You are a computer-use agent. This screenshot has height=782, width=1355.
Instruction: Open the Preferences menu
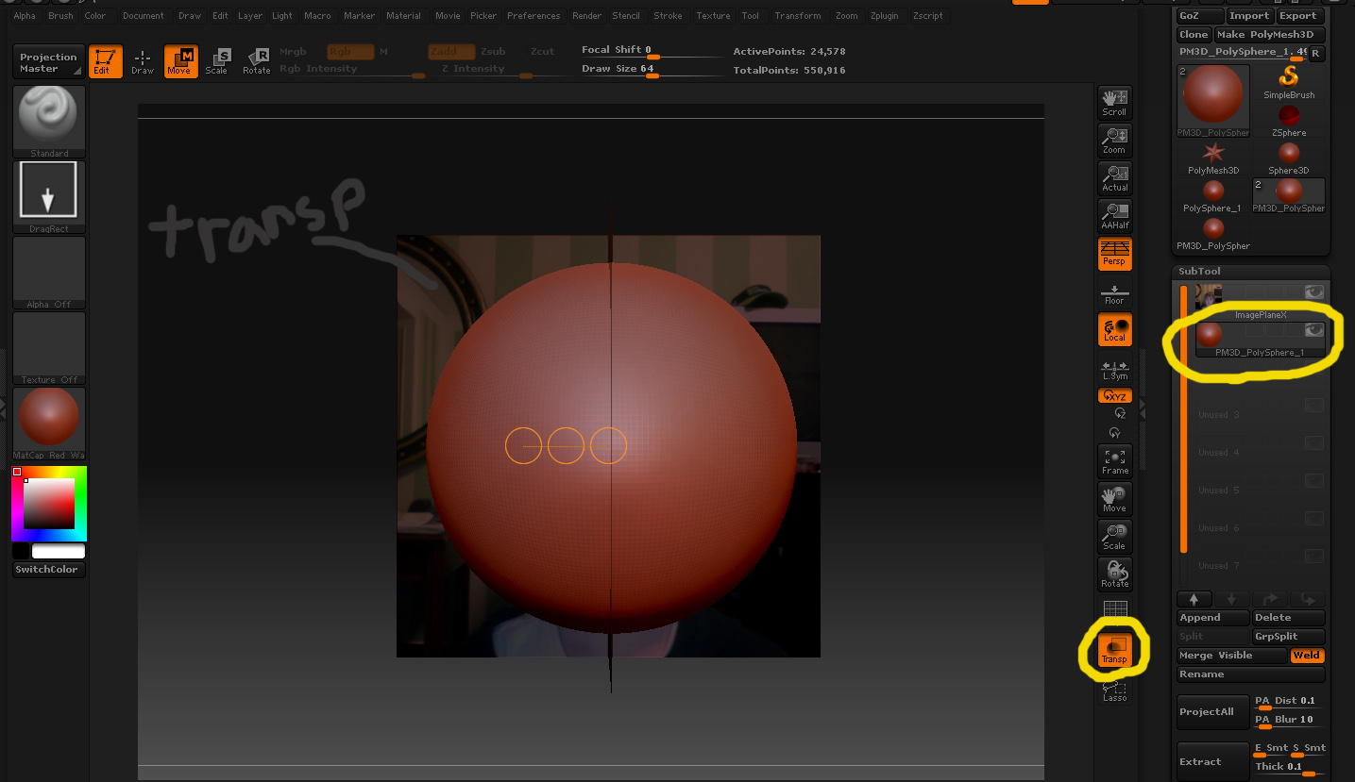pyautogui.click(x=534, y=16)
